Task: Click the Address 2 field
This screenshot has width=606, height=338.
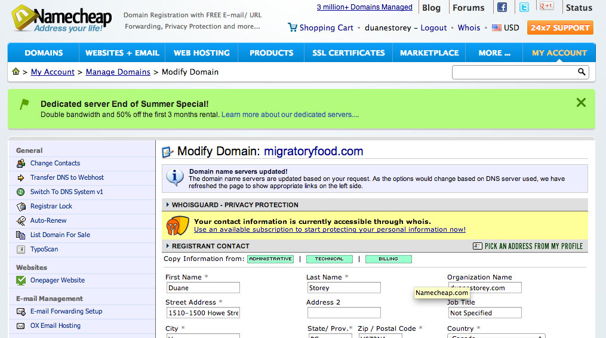Action: [344, 313]
